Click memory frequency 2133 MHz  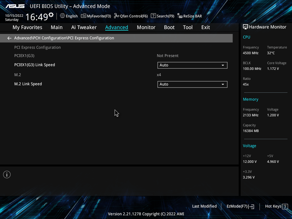[250, 115]
